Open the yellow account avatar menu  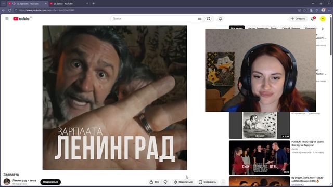[323, 19]
